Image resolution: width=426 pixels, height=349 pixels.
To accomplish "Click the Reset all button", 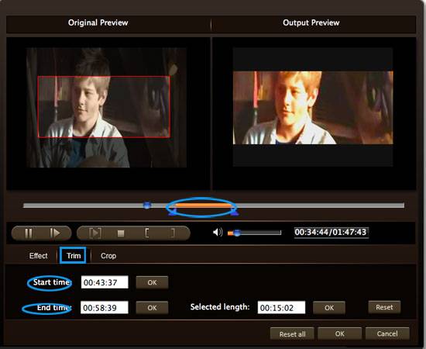I will pos(292,333).
